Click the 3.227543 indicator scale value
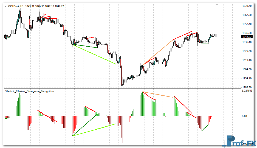 click(248, 90)
